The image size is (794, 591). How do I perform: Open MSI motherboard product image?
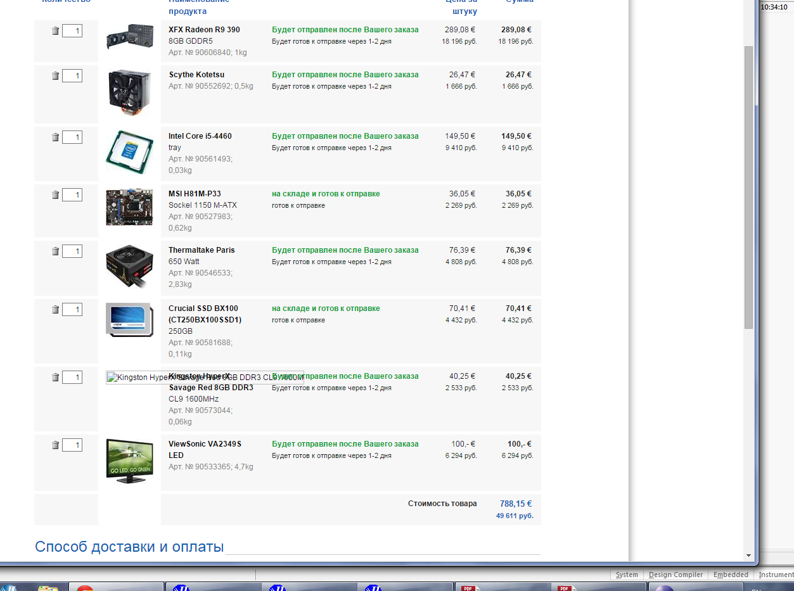coord(129,207)
